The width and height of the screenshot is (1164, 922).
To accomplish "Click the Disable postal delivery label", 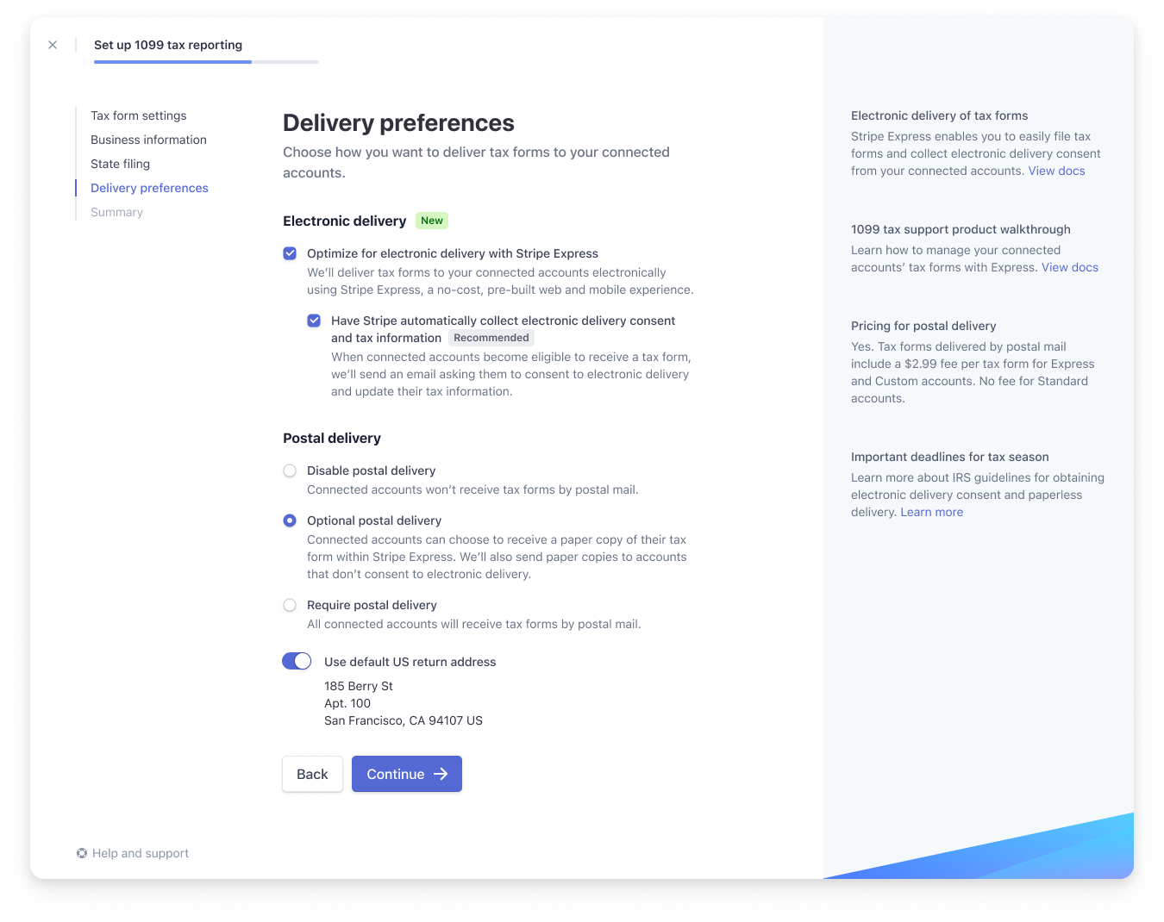I will (x=372, y=470).
